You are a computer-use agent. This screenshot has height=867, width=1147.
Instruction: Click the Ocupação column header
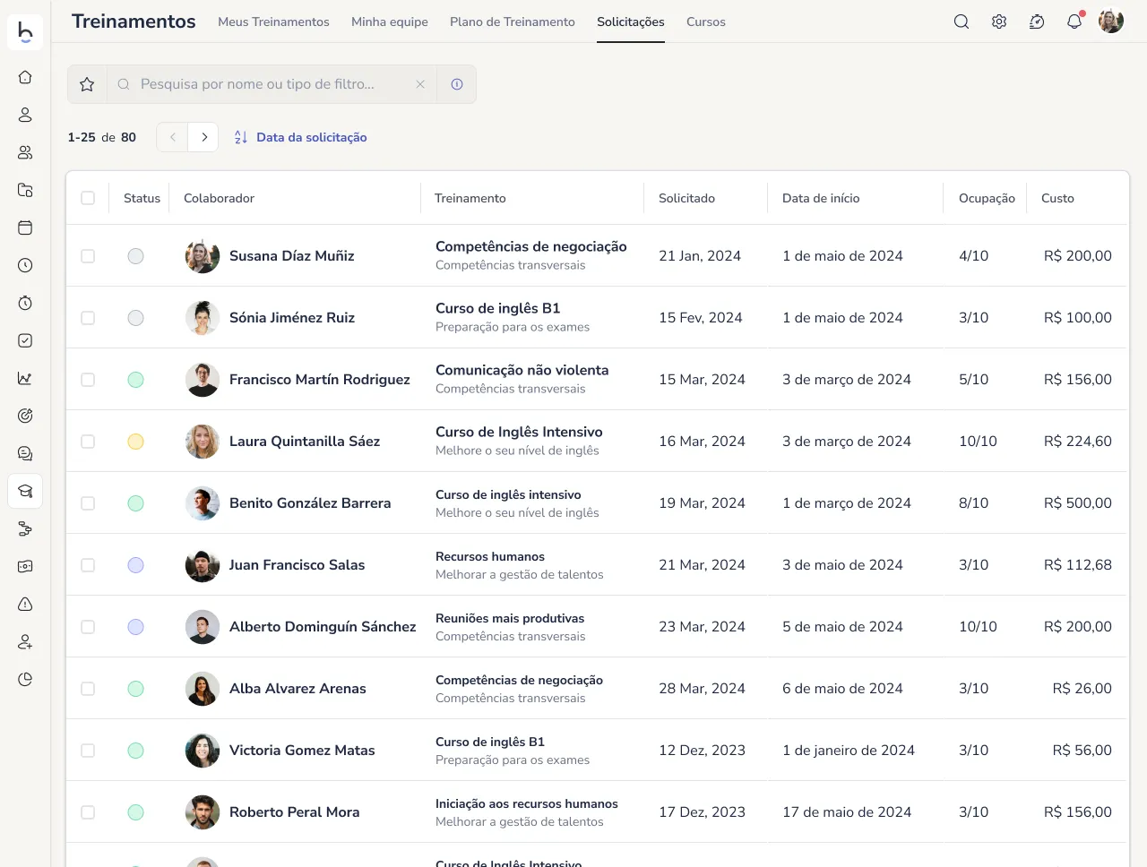[987, 198]
